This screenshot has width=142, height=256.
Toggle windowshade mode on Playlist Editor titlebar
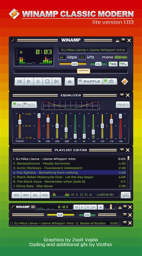coord(122,150)
